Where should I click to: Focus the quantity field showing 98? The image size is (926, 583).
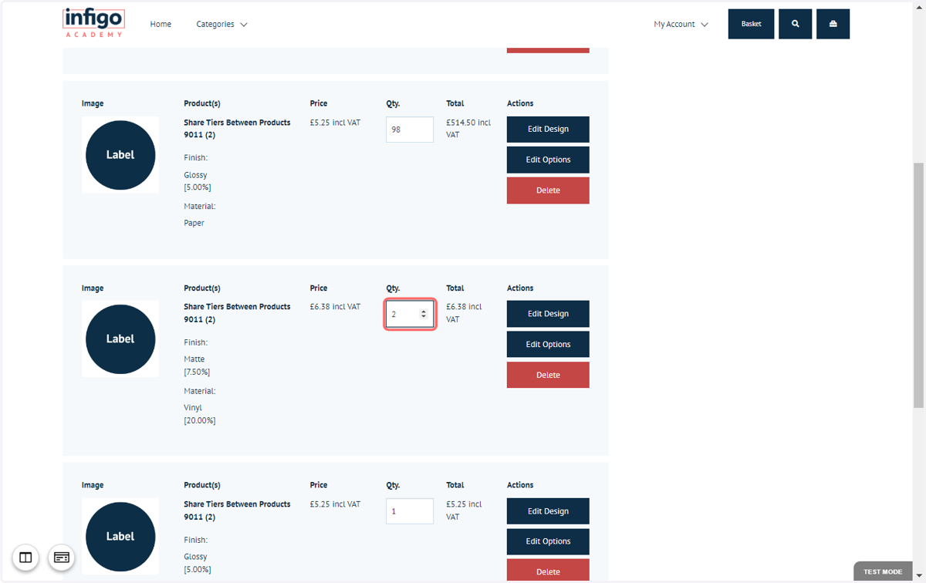pyautogui.click(x=410, y=130)
